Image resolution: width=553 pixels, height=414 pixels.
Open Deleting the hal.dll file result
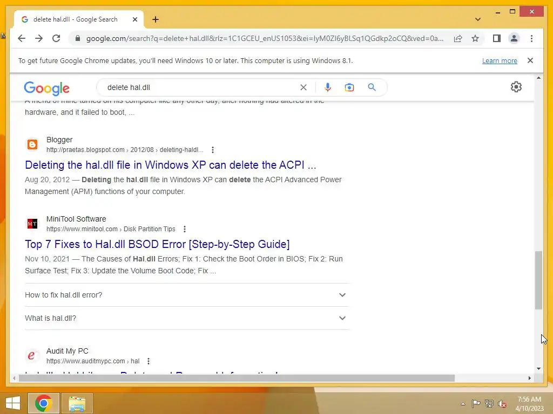(x=170, y=165)
